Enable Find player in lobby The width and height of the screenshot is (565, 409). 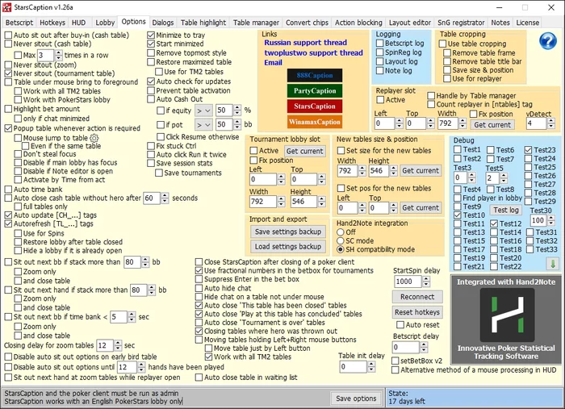[458, 198]
